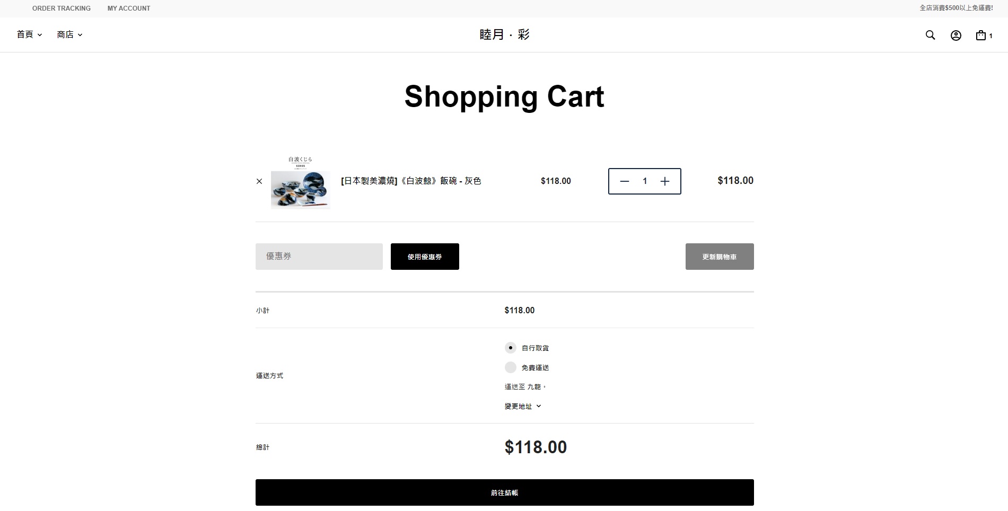Remove the rice bowl item from cart

coord(259,181)
